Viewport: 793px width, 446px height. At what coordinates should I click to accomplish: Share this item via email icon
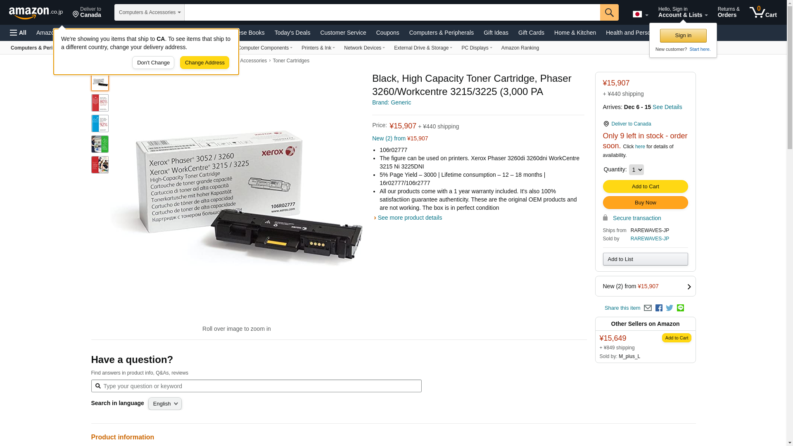pyautogui.click(x=648, y=308)
